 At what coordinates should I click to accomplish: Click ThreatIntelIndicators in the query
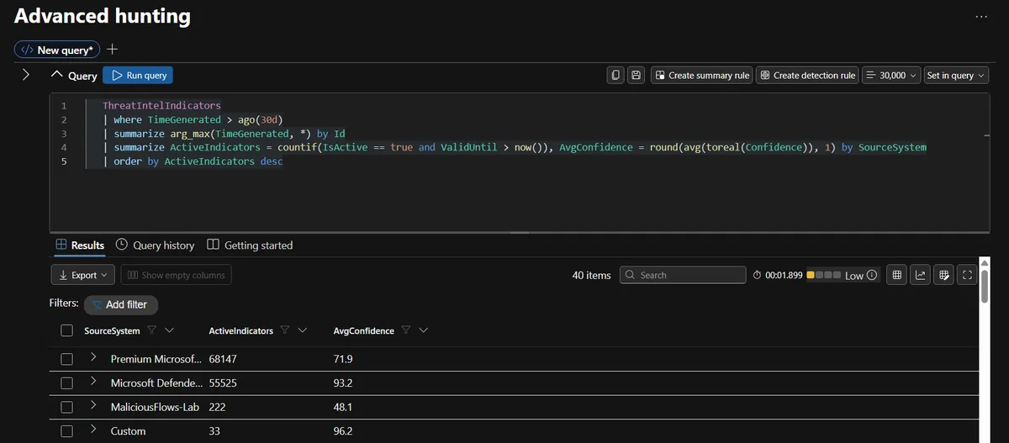click(161, 106)
